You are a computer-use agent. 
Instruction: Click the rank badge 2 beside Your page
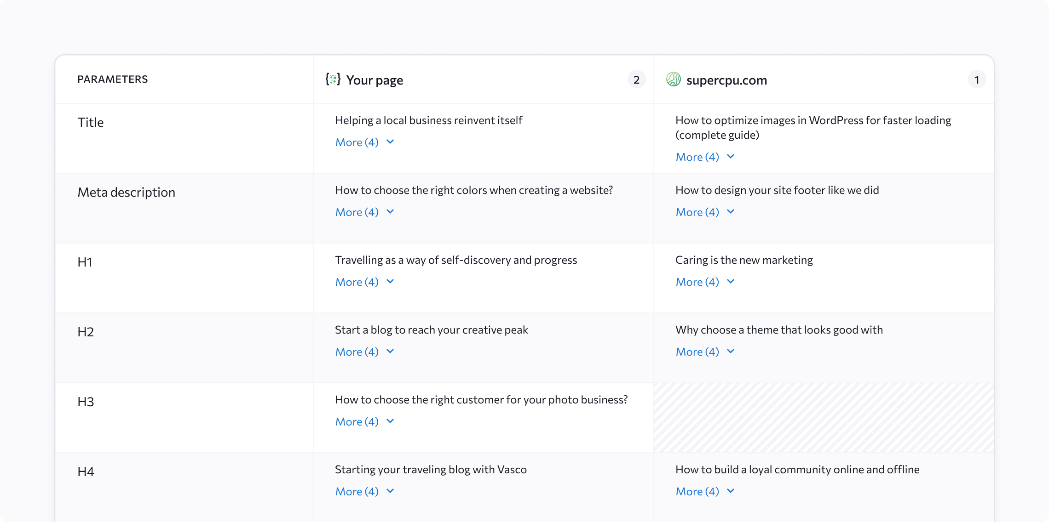tap(636, 79)
